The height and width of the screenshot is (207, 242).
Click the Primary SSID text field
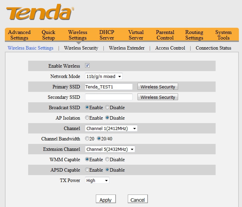pyautogui.click(x=109, y=87)
